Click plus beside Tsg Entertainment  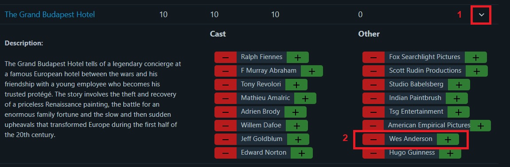(x=459, y=112)
